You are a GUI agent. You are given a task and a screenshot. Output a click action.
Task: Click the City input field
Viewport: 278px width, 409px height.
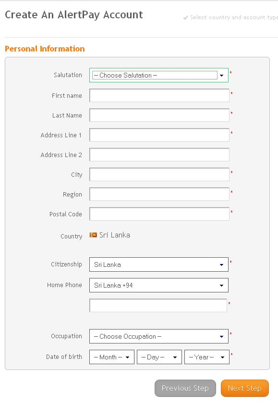[x=158, y=174]
